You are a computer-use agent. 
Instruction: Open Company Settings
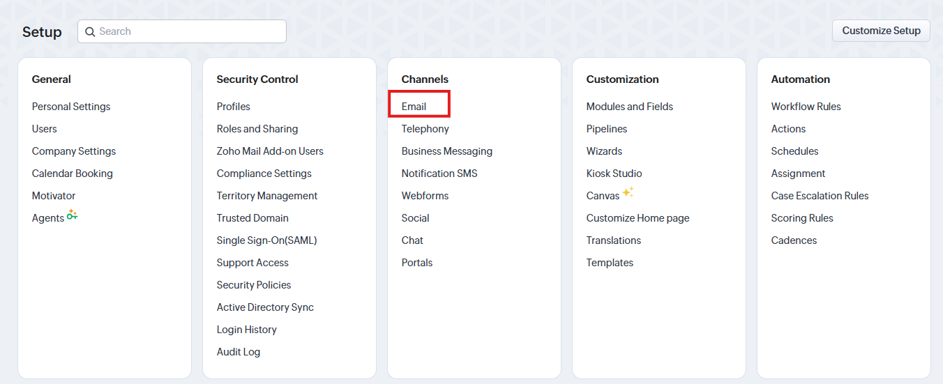(x=74, y=151)
